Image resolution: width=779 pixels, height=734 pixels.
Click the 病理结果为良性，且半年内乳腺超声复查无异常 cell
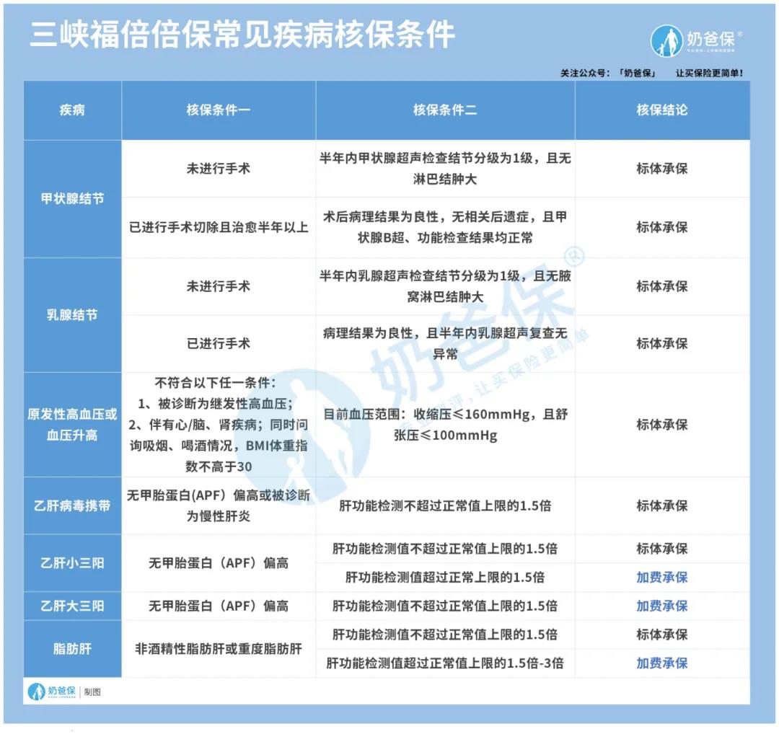[445, 343]
